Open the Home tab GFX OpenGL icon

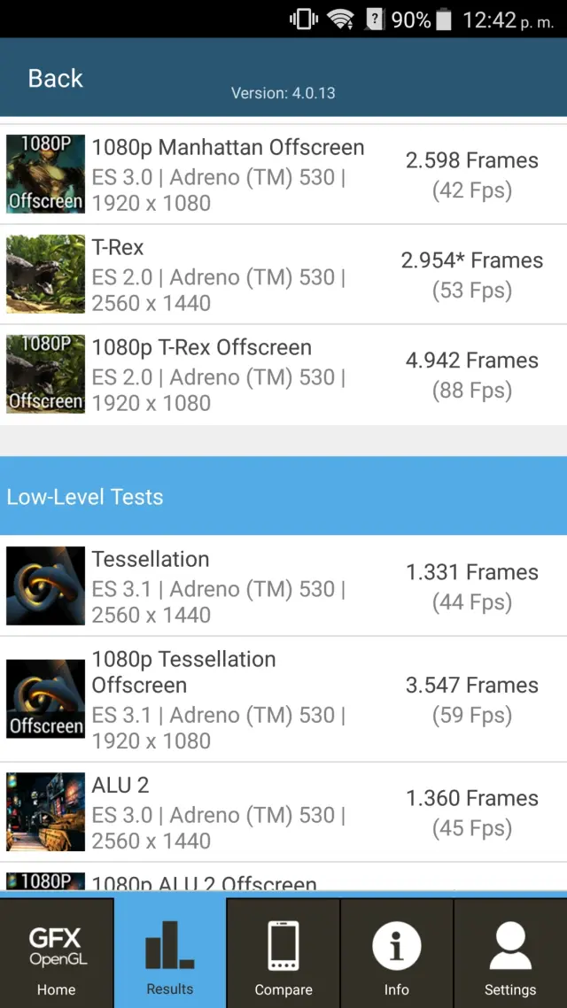coord(56,946)
